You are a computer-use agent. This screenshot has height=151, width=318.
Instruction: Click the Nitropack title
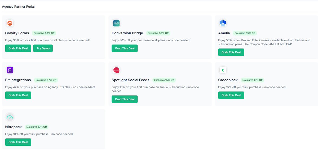[x=14, y=127]
